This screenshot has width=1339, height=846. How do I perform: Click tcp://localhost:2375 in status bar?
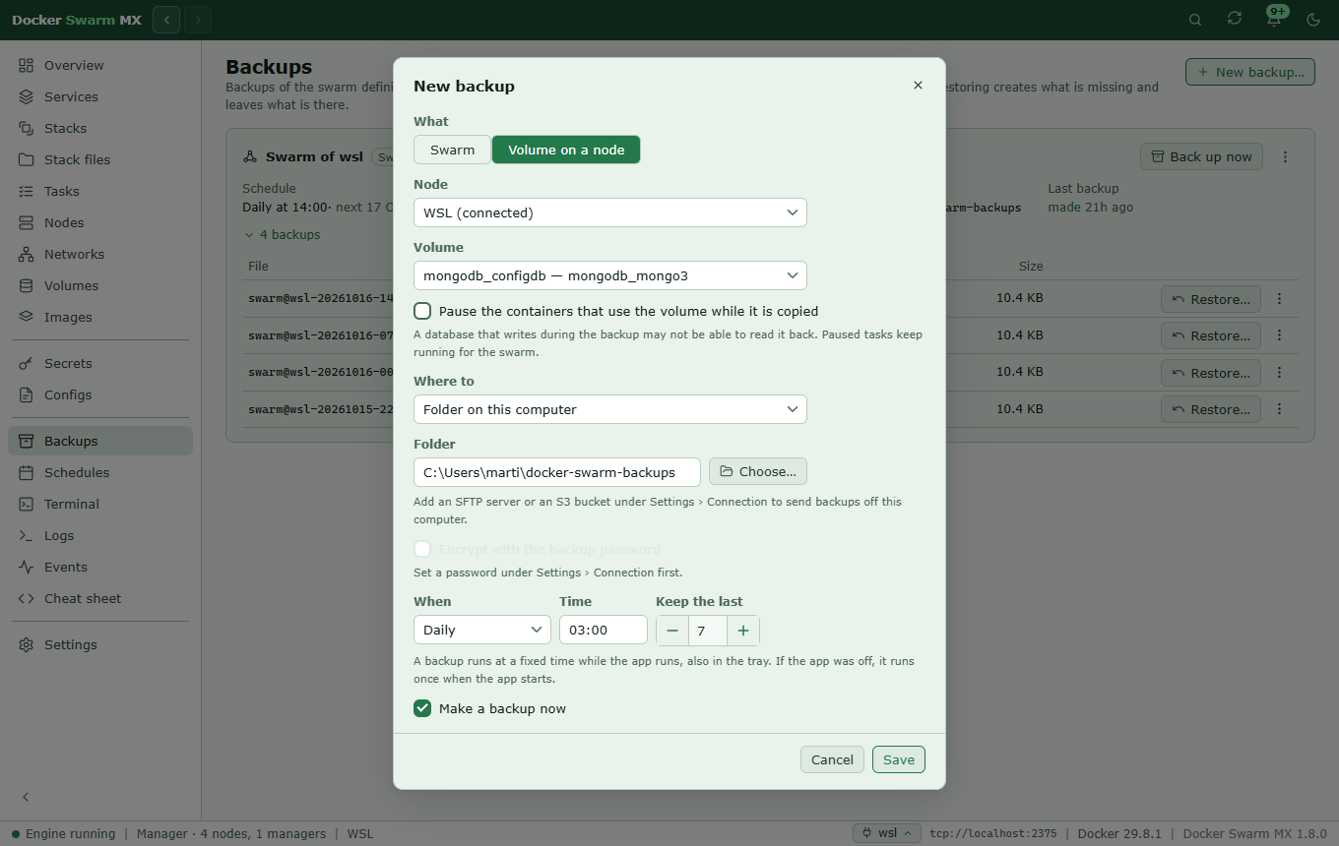point(993,833)
